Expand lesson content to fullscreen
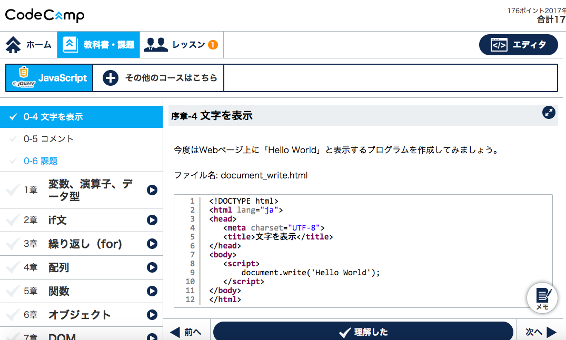The width and height of the screenshot is (566, 340). [x=549, y=112]
